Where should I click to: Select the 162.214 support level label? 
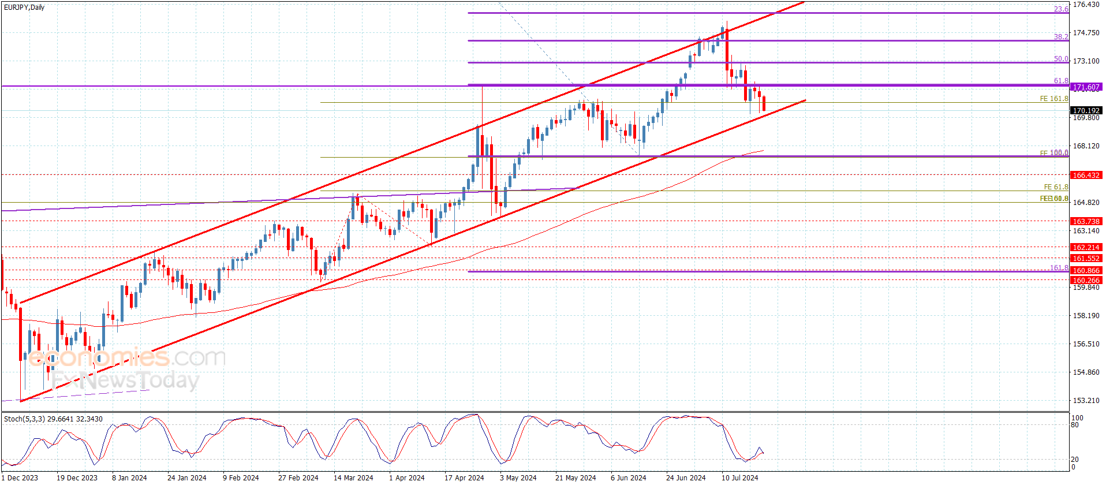point(1086,247)
